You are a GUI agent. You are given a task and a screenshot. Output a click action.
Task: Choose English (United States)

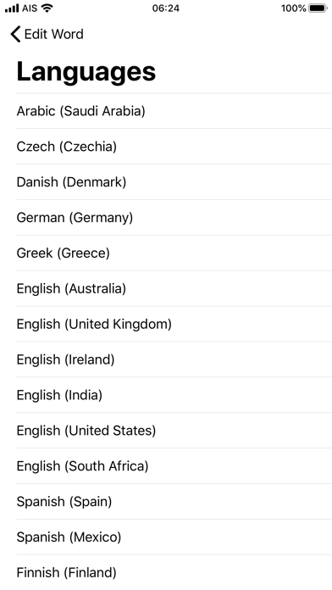(174, 431)
